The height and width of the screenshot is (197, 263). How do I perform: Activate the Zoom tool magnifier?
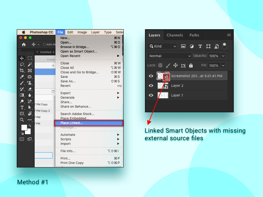[x=22, y=120]
